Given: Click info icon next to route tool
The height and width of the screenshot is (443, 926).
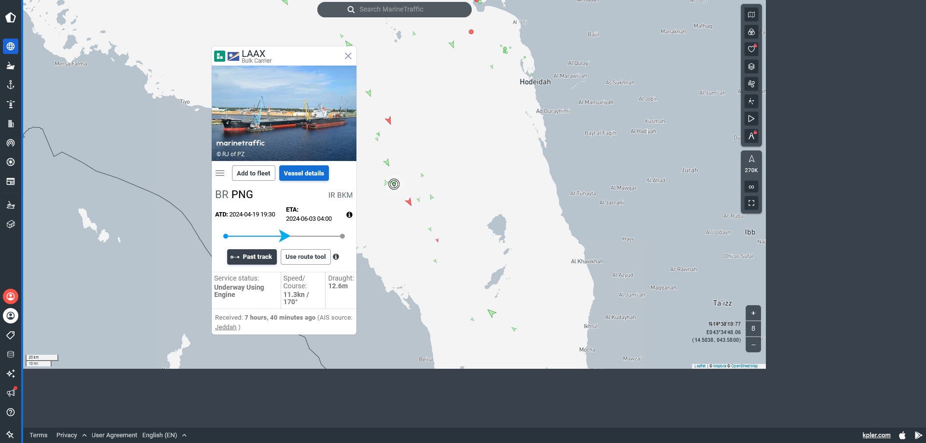Looking at the screenshot, I should click(336, 257).
